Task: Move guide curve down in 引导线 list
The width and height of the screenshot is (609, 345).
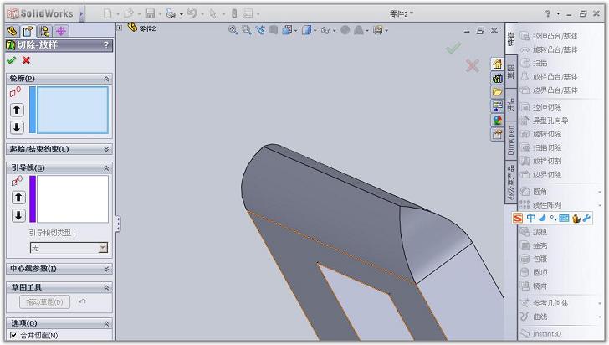Action: pyautogui.click(x=18, y=215)
